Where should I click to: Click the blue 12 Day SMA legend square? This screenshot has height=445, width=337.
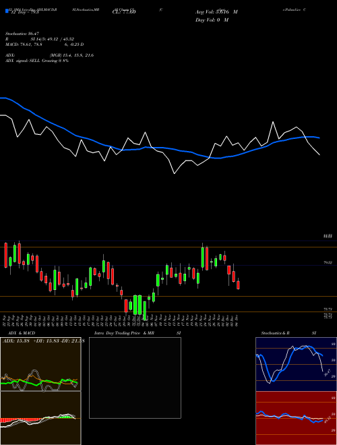7,11
